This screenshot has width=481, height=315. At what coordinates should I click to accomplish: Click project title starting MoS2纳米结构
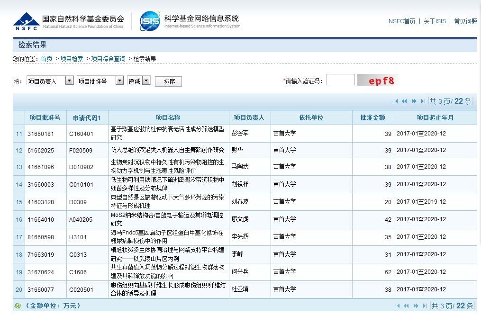coord(167,219)
